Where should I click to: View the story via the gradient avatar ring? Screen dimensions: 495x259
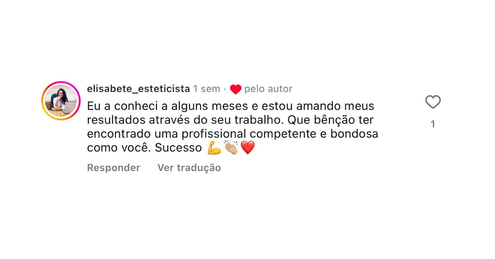61,101
